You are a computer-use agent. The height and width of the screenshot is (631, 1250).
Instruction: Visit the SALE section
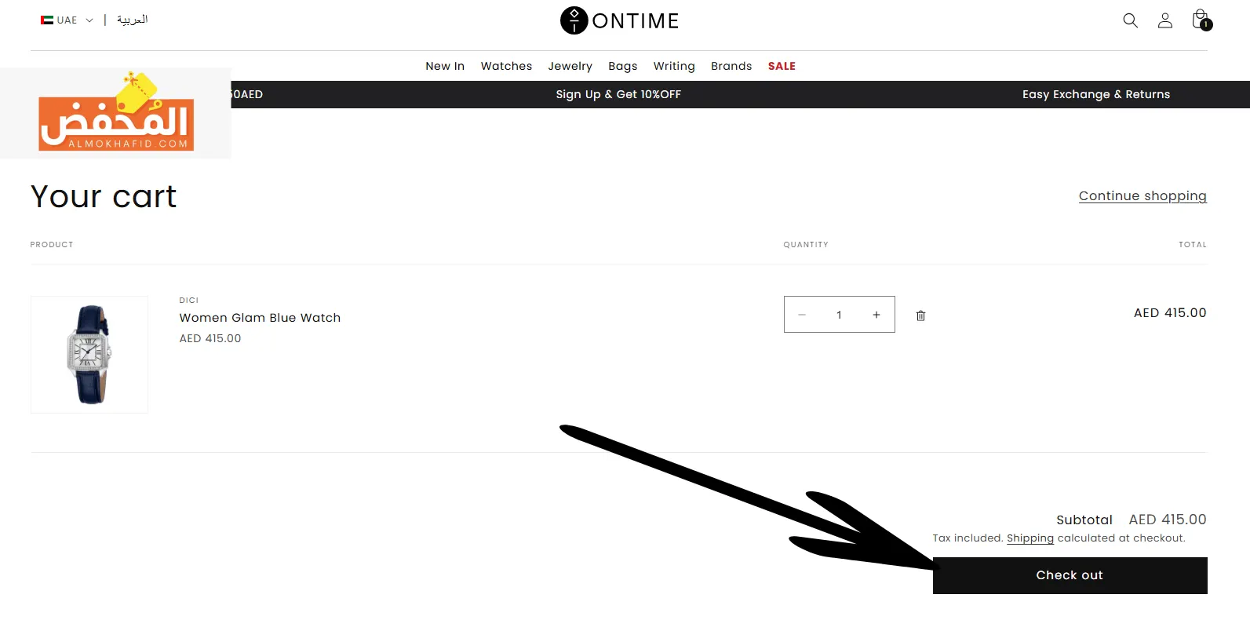tap(782, 66)
